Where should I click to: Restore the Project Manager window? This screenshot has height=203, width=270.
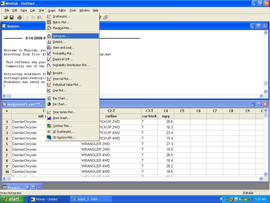27,187
